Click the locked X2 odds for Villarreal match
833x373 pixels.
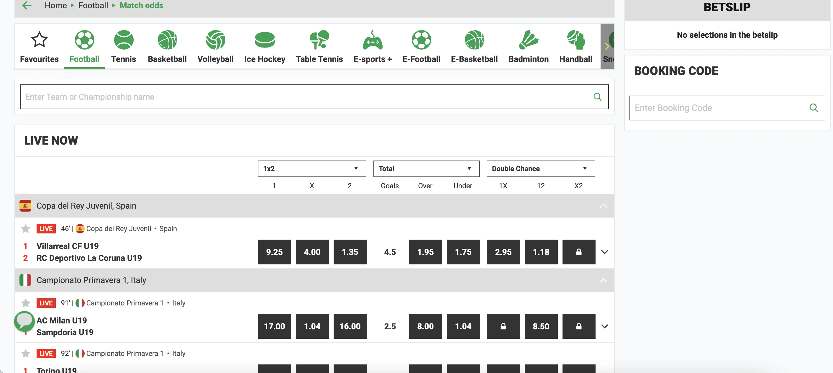(x=578, y=252)
